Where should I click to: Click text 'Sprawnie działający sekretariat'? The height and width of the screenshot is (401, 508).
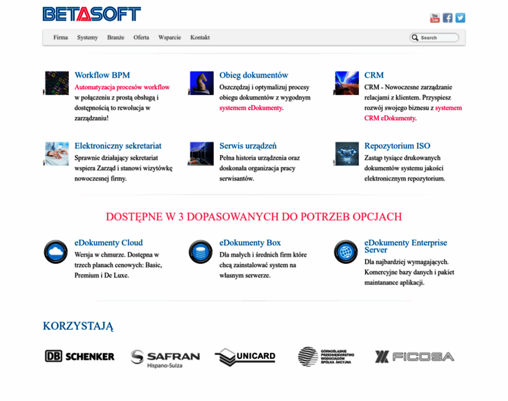(x=116, y=158)
